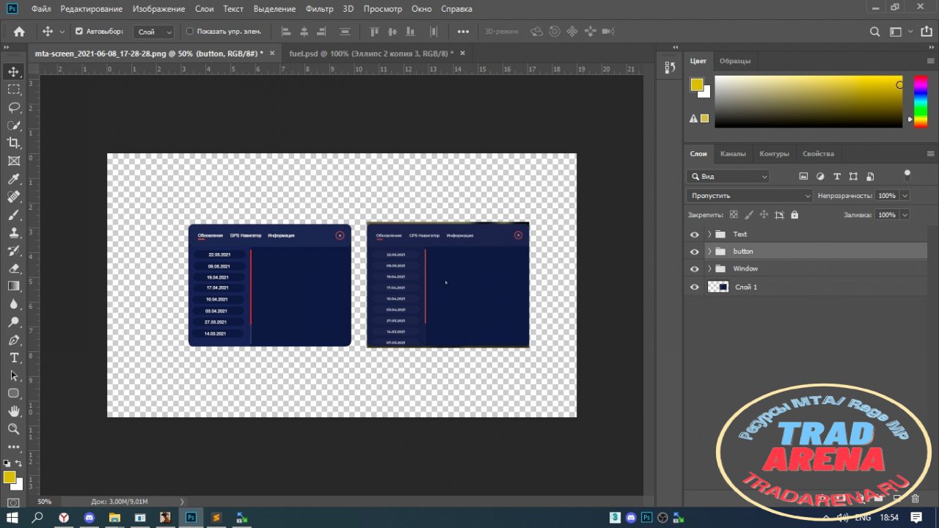Viewport: 939px width, 528px height.
Task: Select the Horizontal Type tool
Action: 14,358
